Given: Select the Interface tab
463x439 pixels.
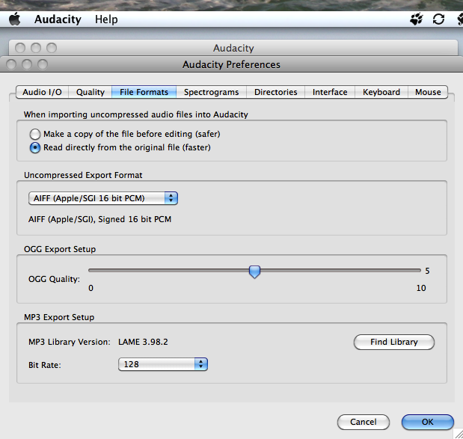Looking at the screenshot, I should point(330,92).
